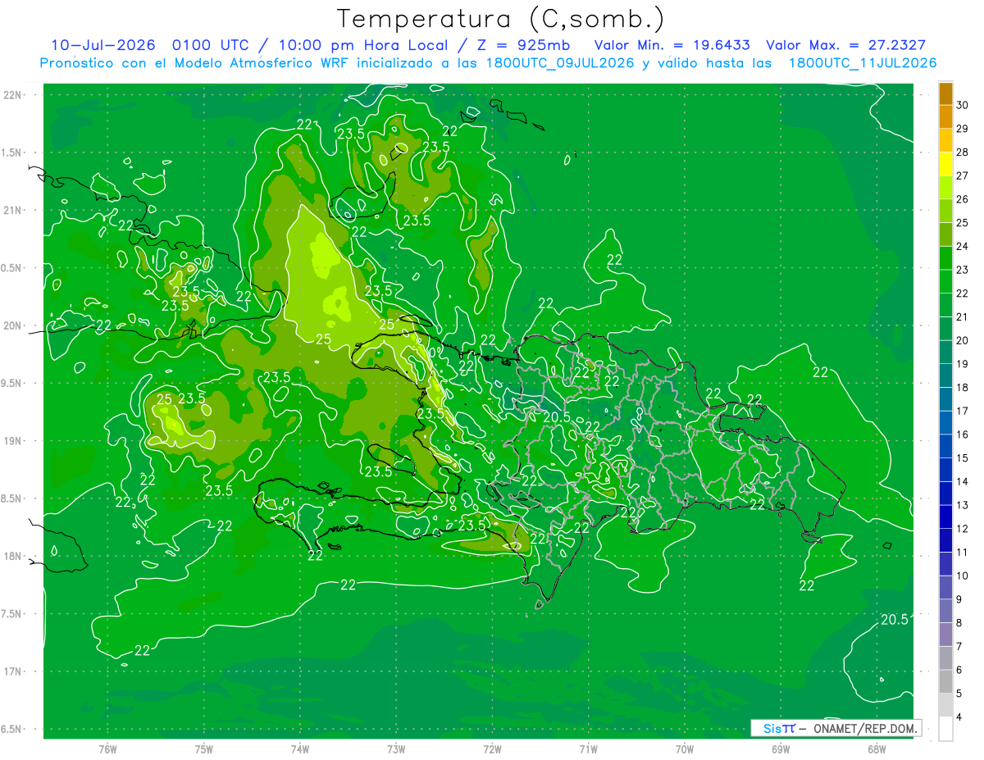Screen dimensions: 984x760
Task: Click the teal swatch between legend 18 and 19
Action: pos(945,375)
